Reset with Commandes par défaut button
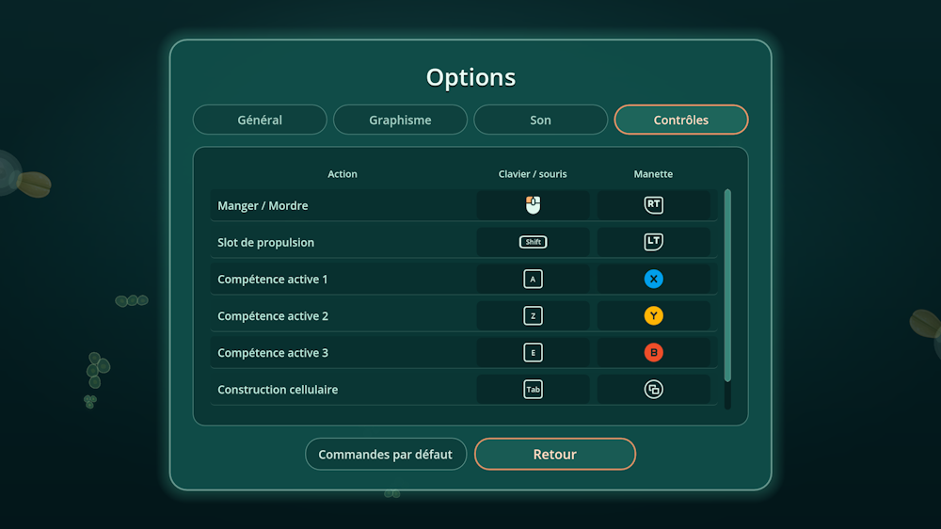 (385, 454)
